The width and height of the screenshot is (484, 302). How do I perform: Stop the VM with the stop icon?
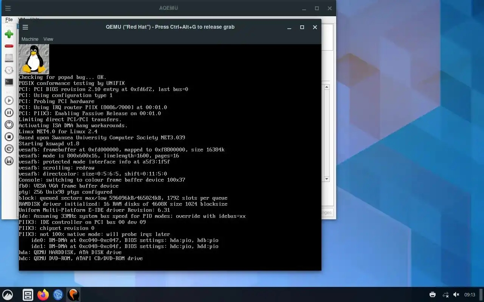[9, 137]
